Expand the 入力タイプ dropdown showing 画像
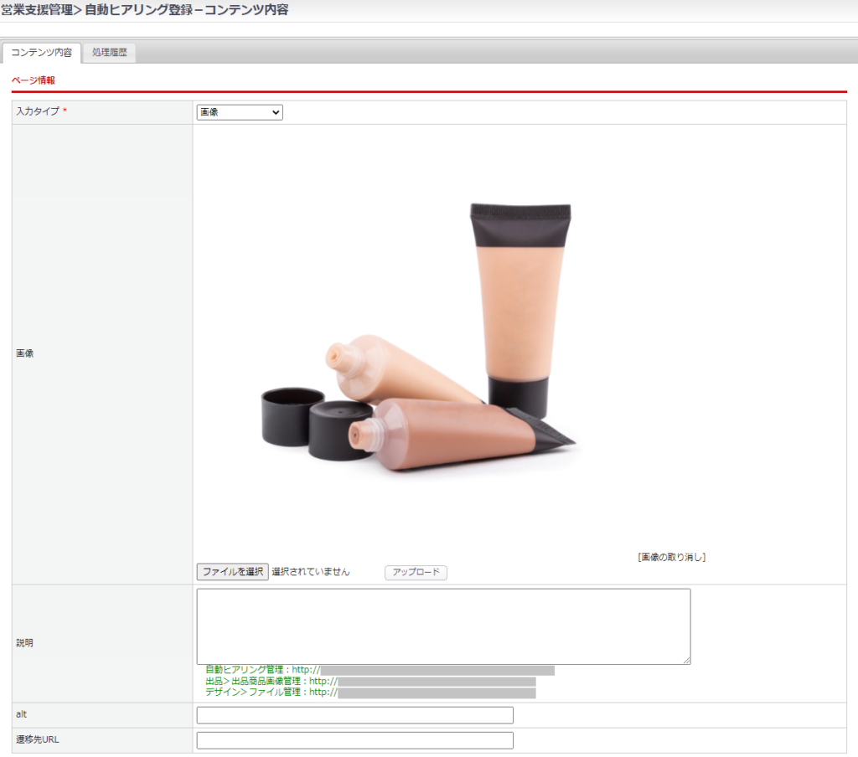This screenshot has height=757, width=858. pos(240,112)
